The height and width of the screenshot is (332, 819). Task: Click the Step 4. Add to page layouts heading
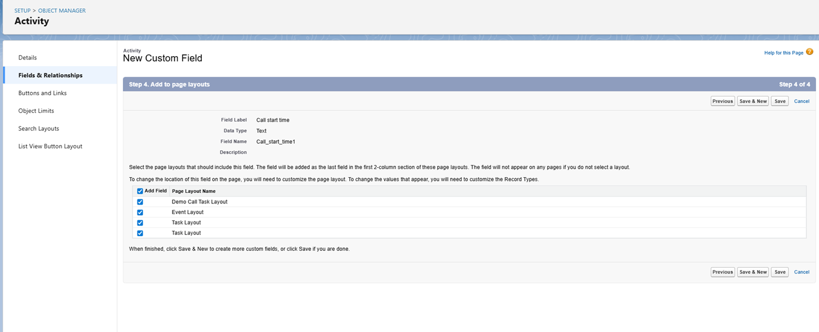click(169, 84)
